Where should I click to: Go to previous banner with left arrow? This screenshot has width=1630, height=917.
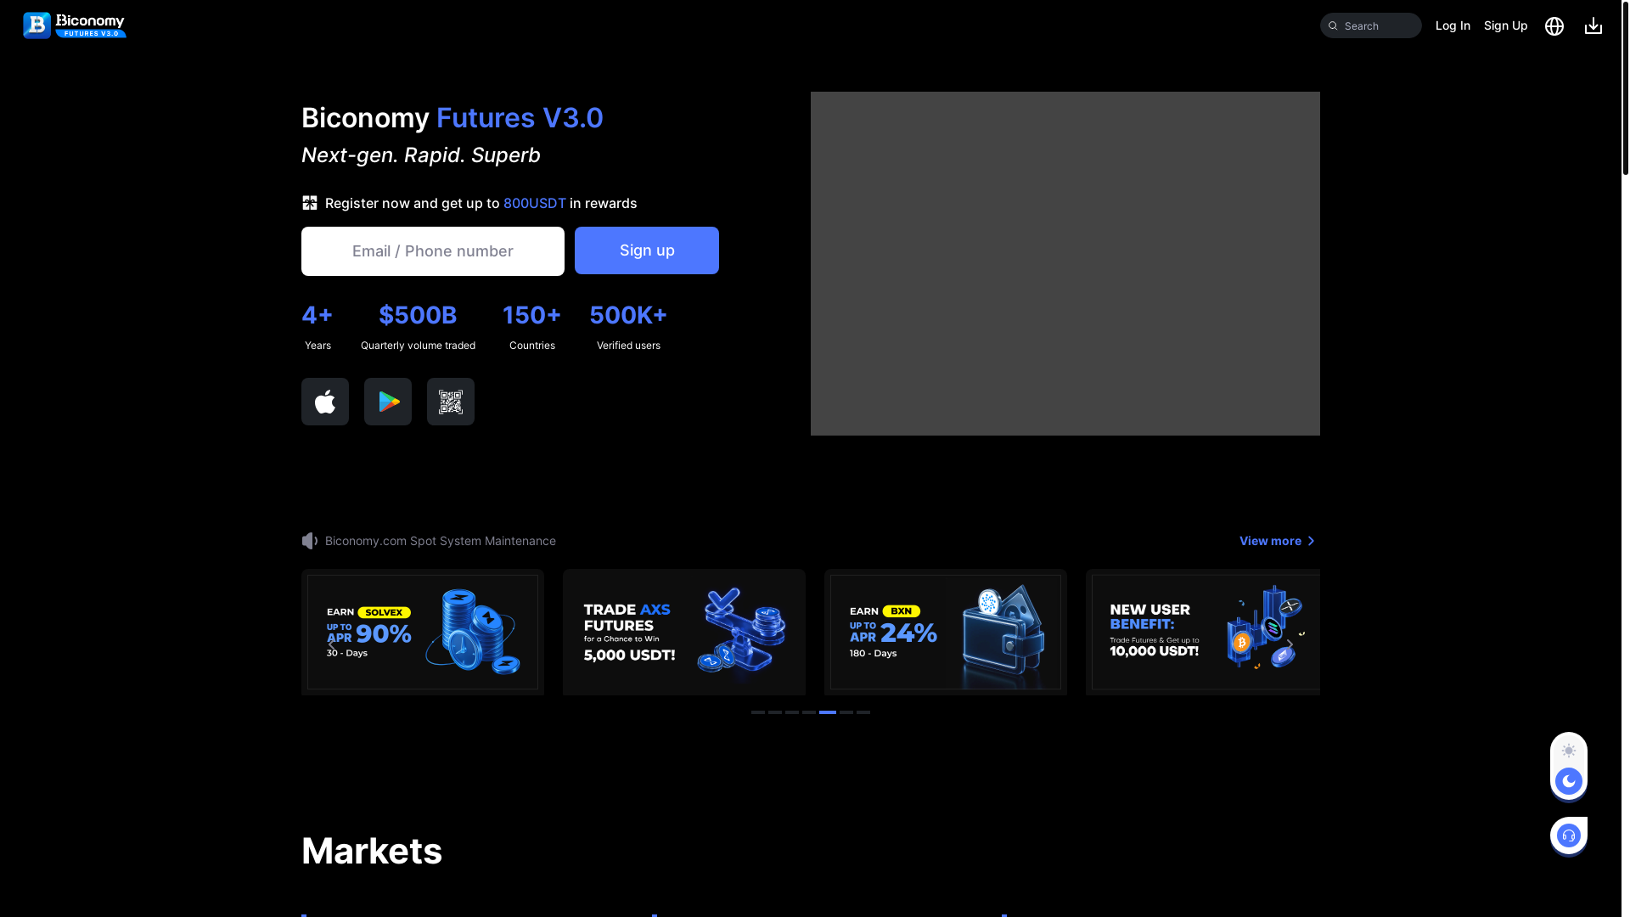click(x=332, y=645)
